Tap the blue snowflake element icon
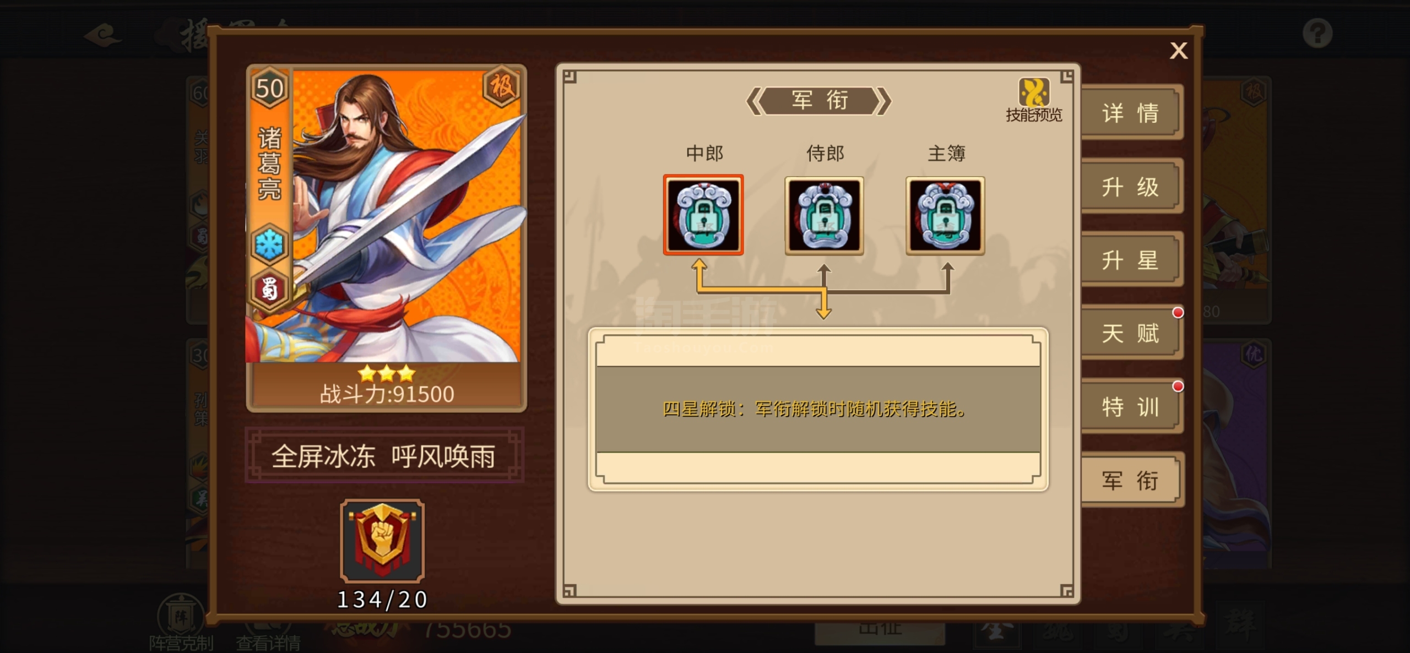Viewport: 1410px width, 653px height. coord(269,244)
